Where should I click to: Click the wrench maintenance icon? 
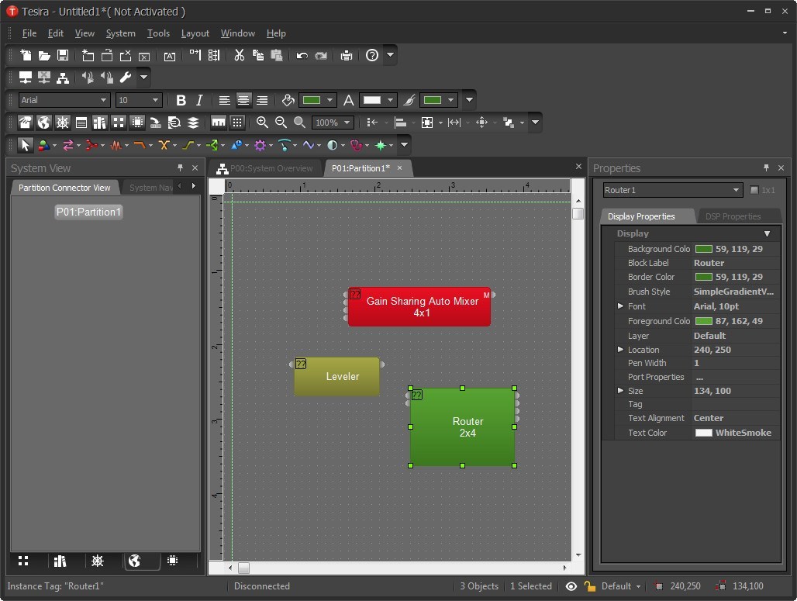pyautogui.click(x=125, y=78)
